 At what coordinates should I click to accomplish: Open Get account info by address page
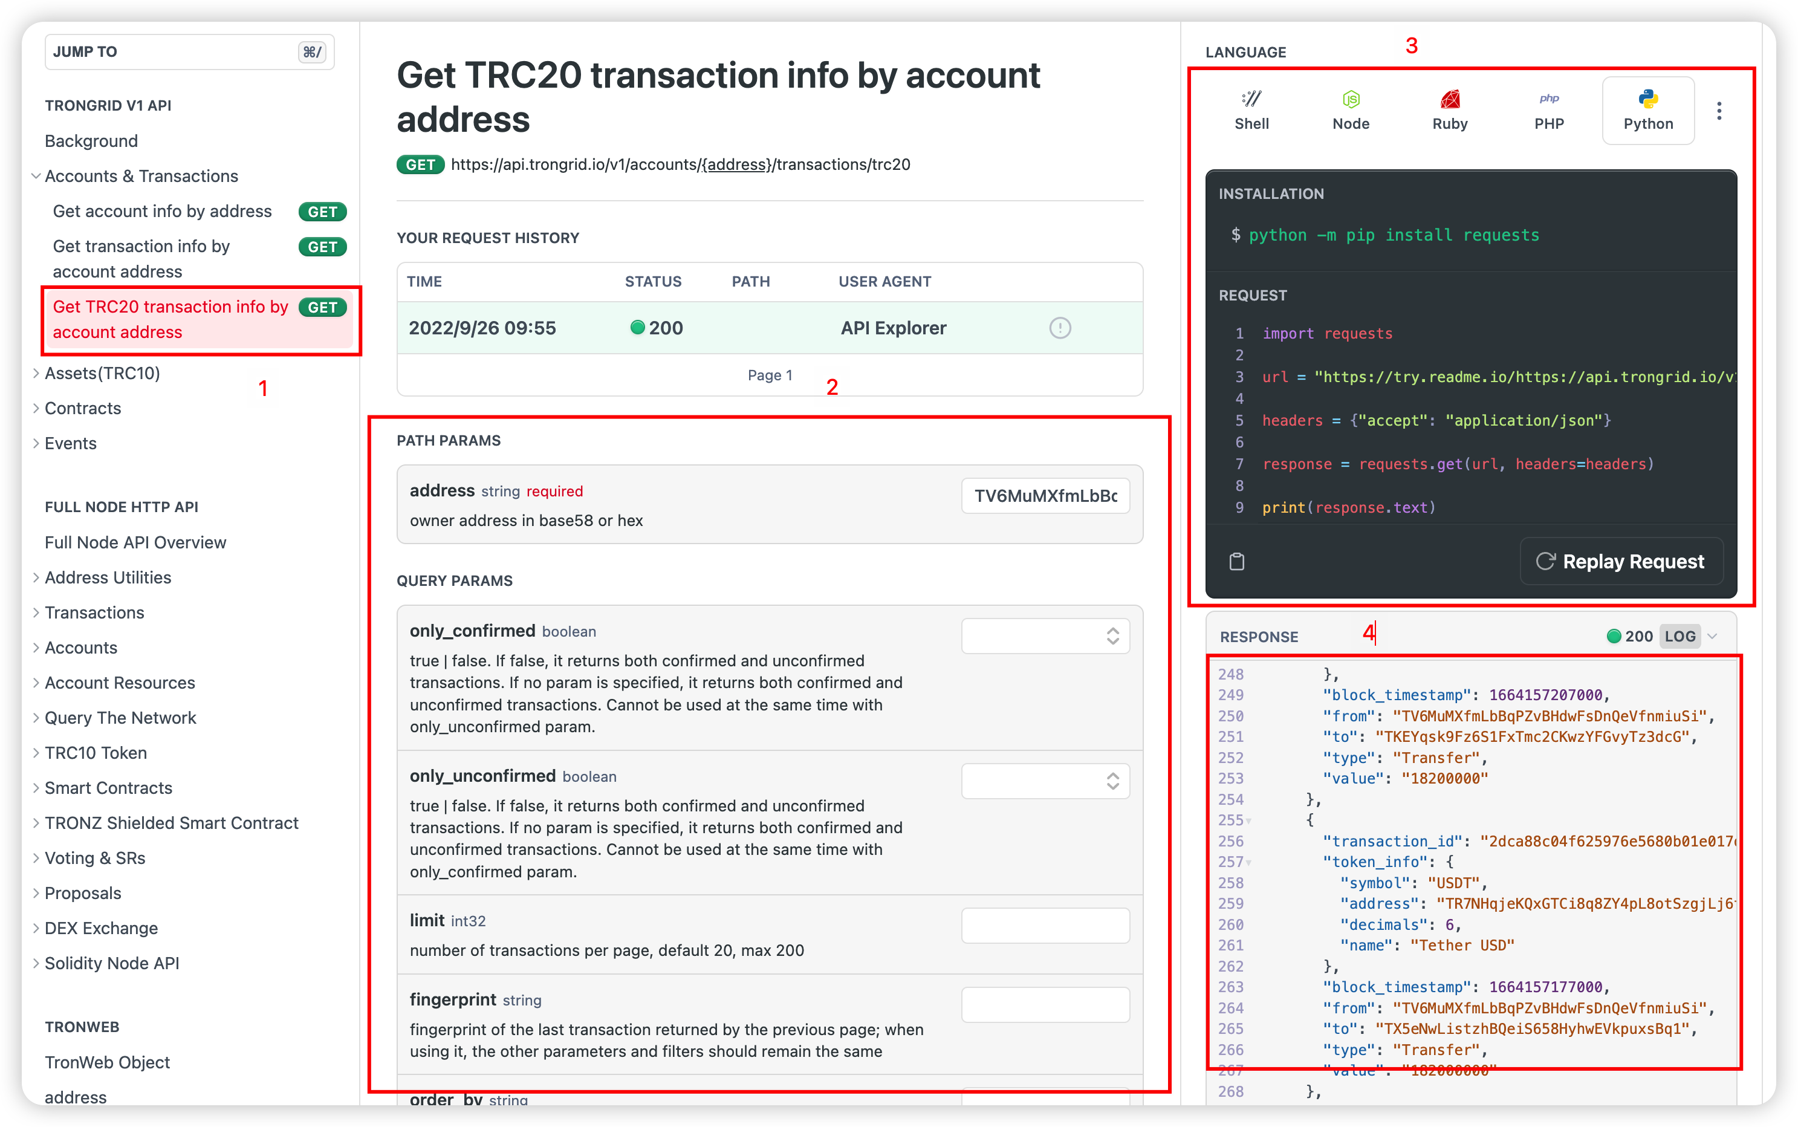(163, 212)
